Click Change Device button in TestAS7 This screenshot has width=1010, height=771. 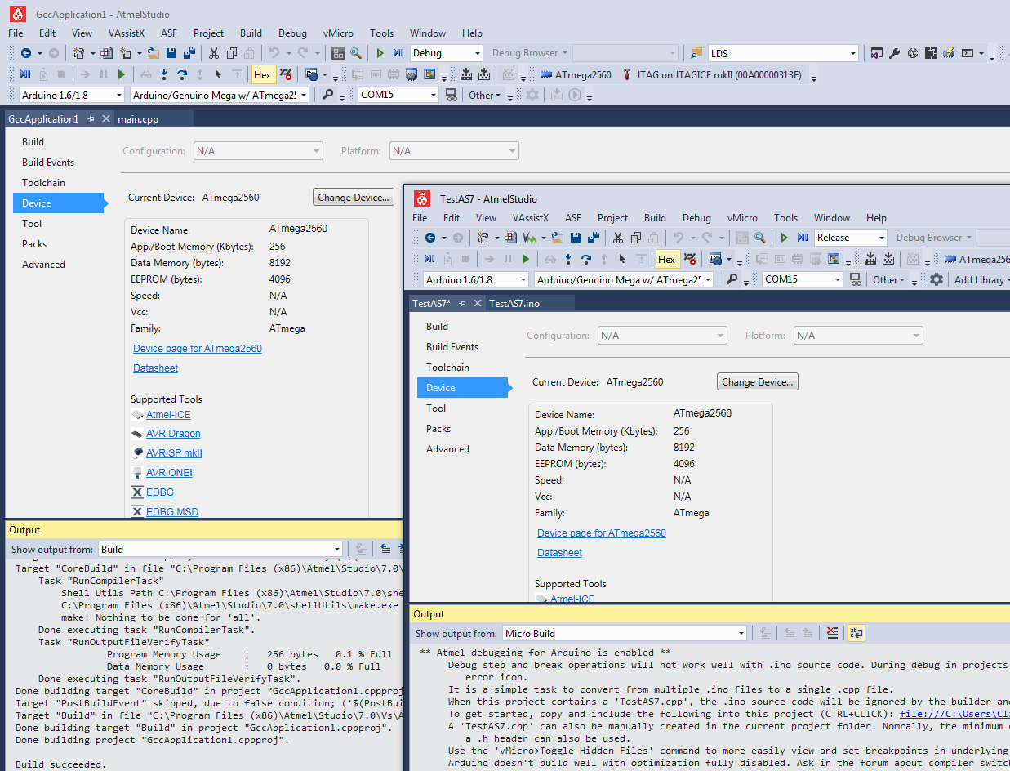click(x=758, y=381)
